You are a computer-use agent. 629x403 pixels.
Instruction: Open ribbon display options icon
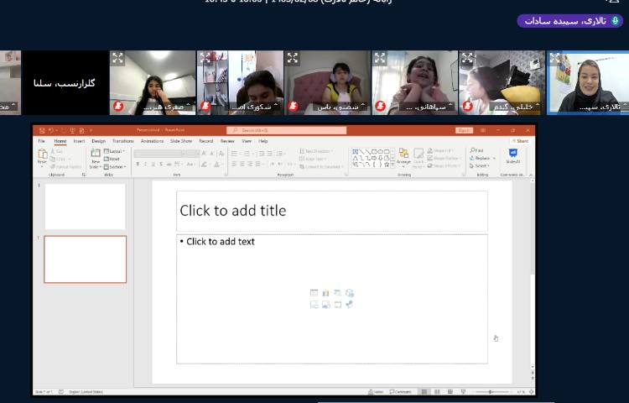click(x=483, y=130)
